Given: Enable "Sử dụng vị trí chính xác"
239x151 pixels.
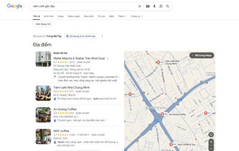Looking at the screenshot, I should [x=81, y=36].
